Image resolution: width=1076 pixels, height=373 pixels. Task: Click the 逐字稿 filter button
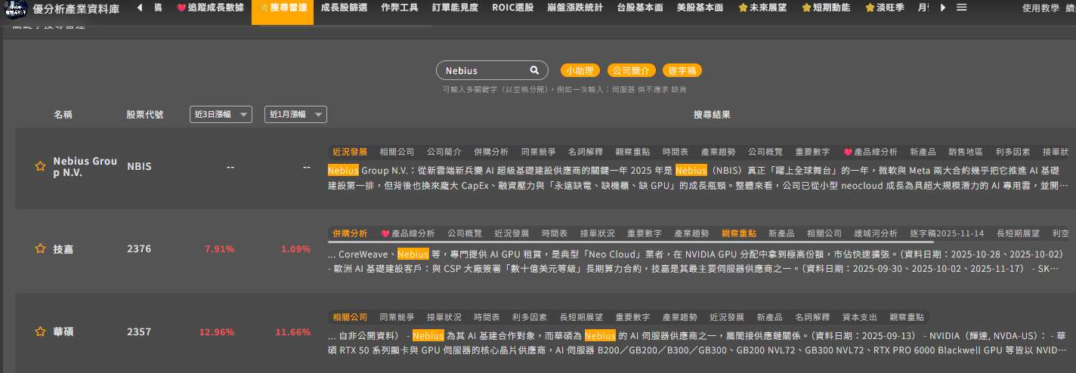(682, 70)
